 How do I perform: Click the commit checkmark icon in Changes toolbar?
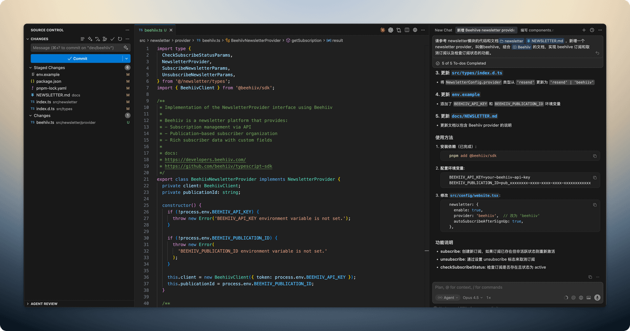(x=112, y=39)
